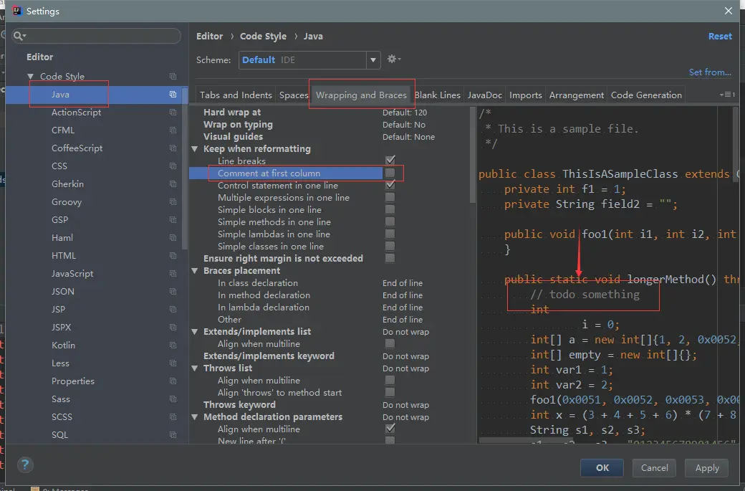Change Throws keyword Do not wrap value
The image size is (745, 491).
click(405, 405)
